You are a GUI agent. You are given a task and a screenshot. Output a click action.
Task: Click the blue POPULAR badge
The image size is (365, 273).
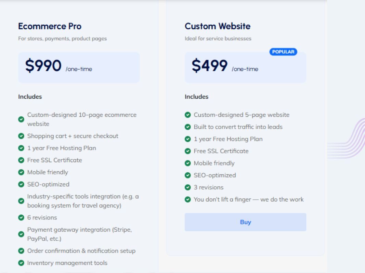pyautogui.click(x=283, y=52)
